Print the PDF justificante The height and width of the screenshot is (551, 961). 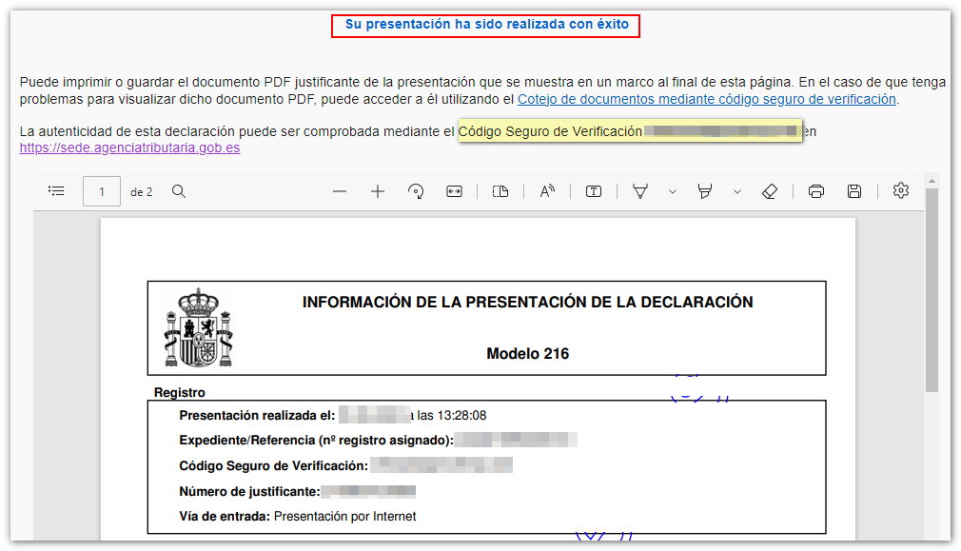tap(816, 191)
